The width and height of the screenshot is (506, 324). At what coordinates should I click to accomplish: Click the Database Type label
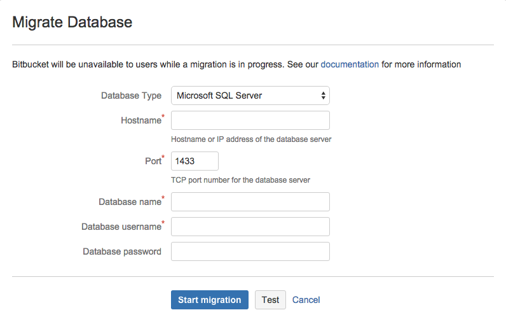pyautogui.click(x=132, y=95)
